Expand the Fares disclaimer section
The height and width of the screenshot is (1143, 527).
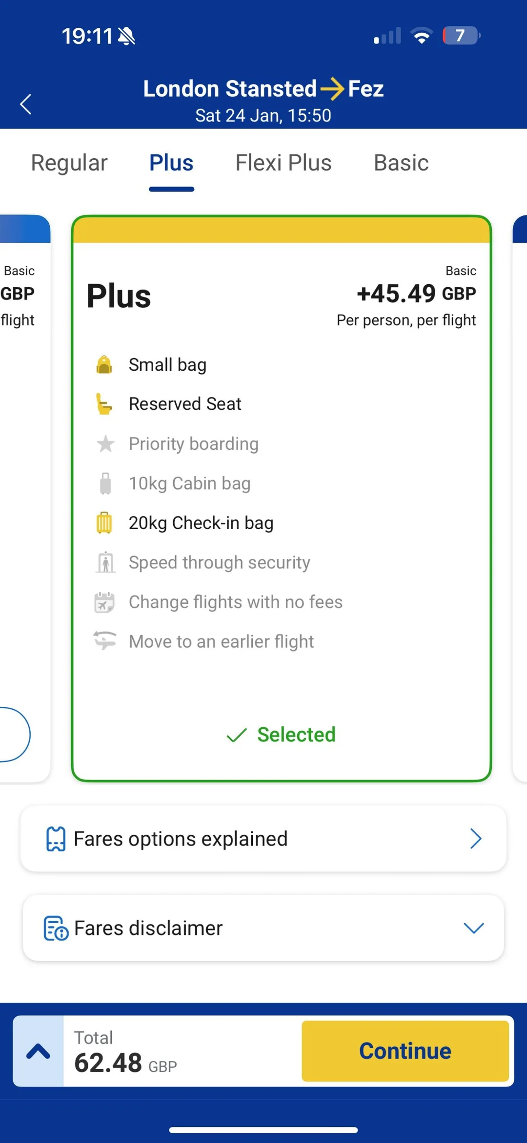[473, 928]
